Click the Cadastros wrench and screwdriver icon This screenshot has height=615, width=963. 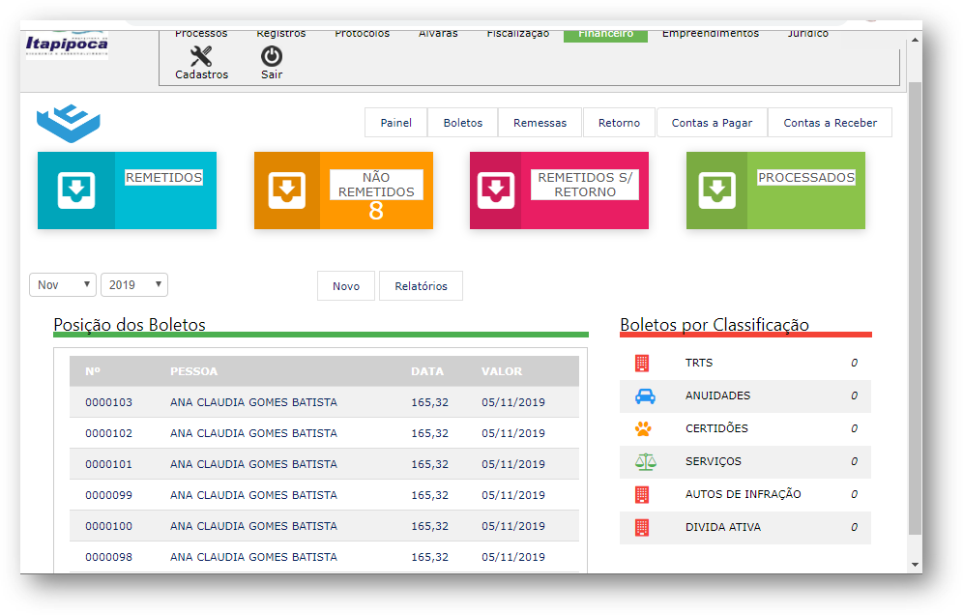coord(201,56)
